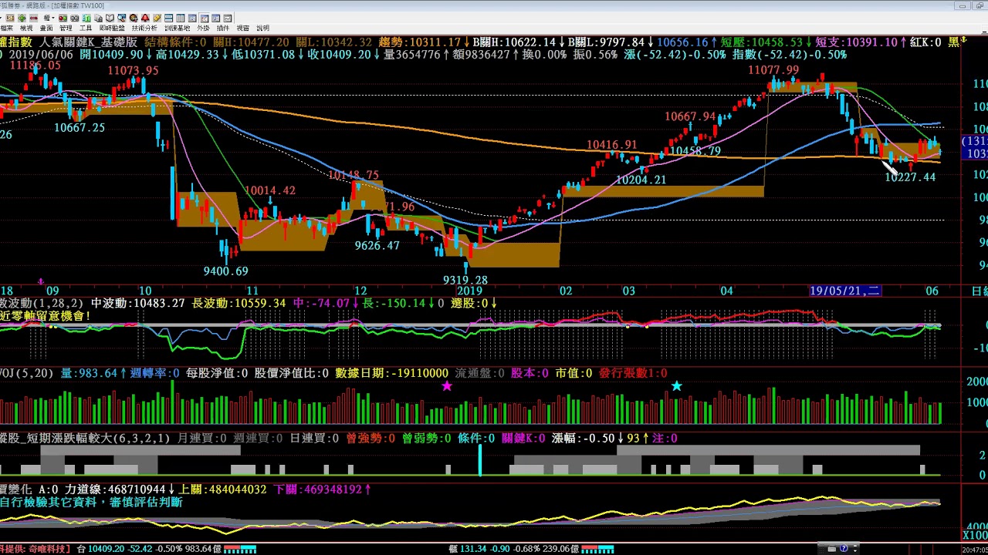Open the 管理 menu

[x=66, y=28]
